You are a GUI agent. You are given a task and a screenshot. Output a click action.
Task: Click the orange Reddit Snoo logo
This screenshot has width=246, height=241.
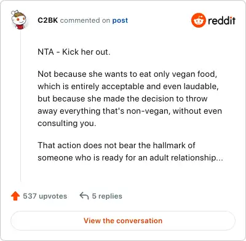tap(198, 20)
